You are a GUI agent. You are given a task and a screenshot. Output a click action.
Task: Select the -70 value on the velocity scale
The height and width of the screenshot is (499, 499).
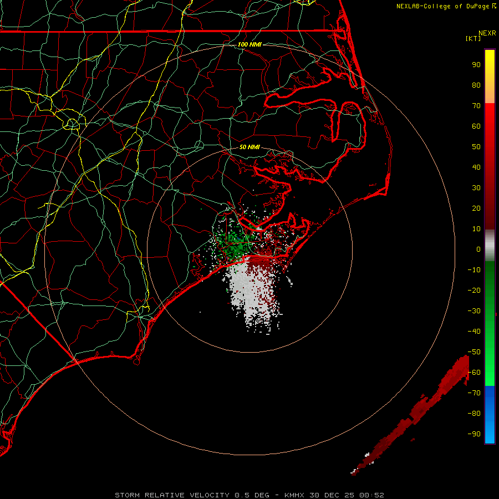tap(474, 393)
